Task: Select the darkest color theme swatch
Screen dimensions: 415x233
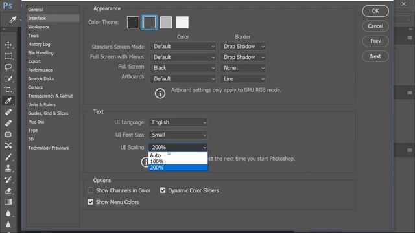Action: coord(133,23)
